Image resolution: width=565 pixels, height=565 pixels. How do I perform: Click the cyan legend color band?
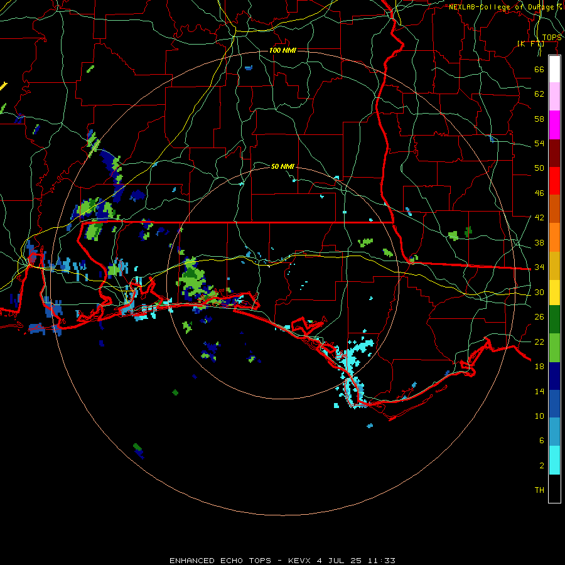coord(554,460)
